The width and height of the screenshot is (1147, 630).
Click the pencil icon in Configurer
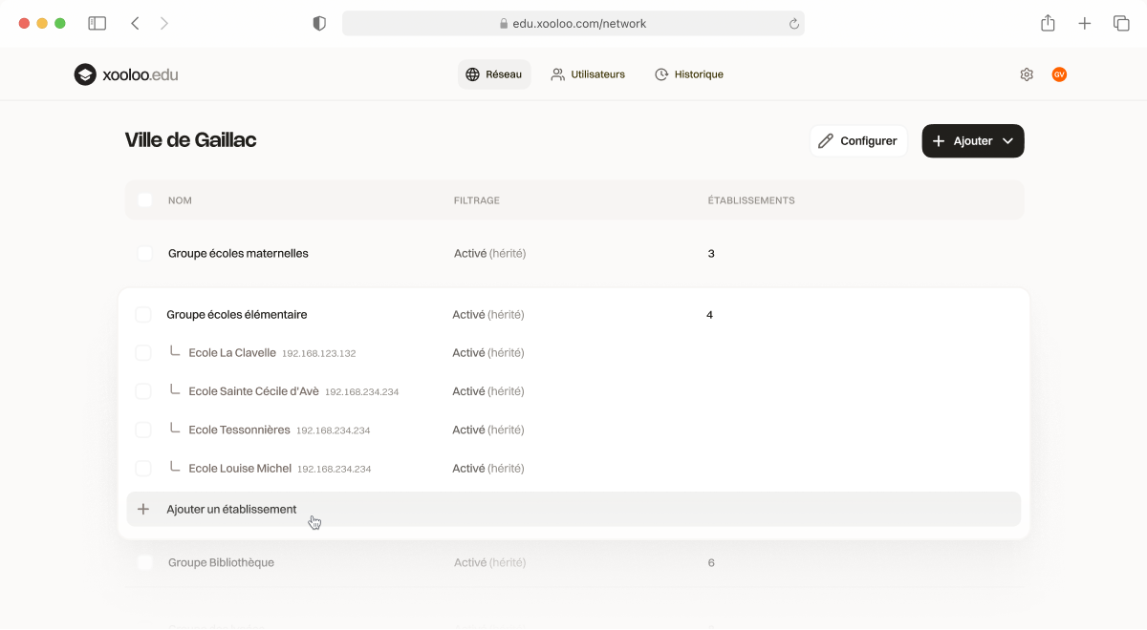point(826,141)
